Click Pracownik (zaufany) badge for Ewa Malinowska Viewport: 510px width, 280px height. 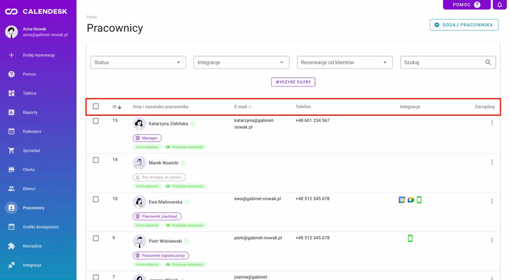pyautogui.click(x=157, y=216)
